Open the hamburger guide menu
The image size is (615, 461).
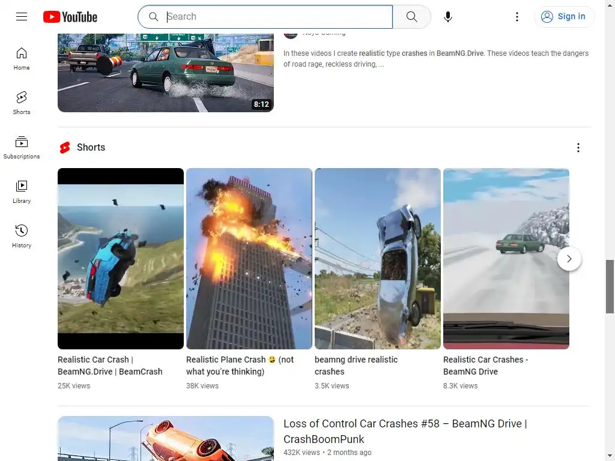[22, 16]
